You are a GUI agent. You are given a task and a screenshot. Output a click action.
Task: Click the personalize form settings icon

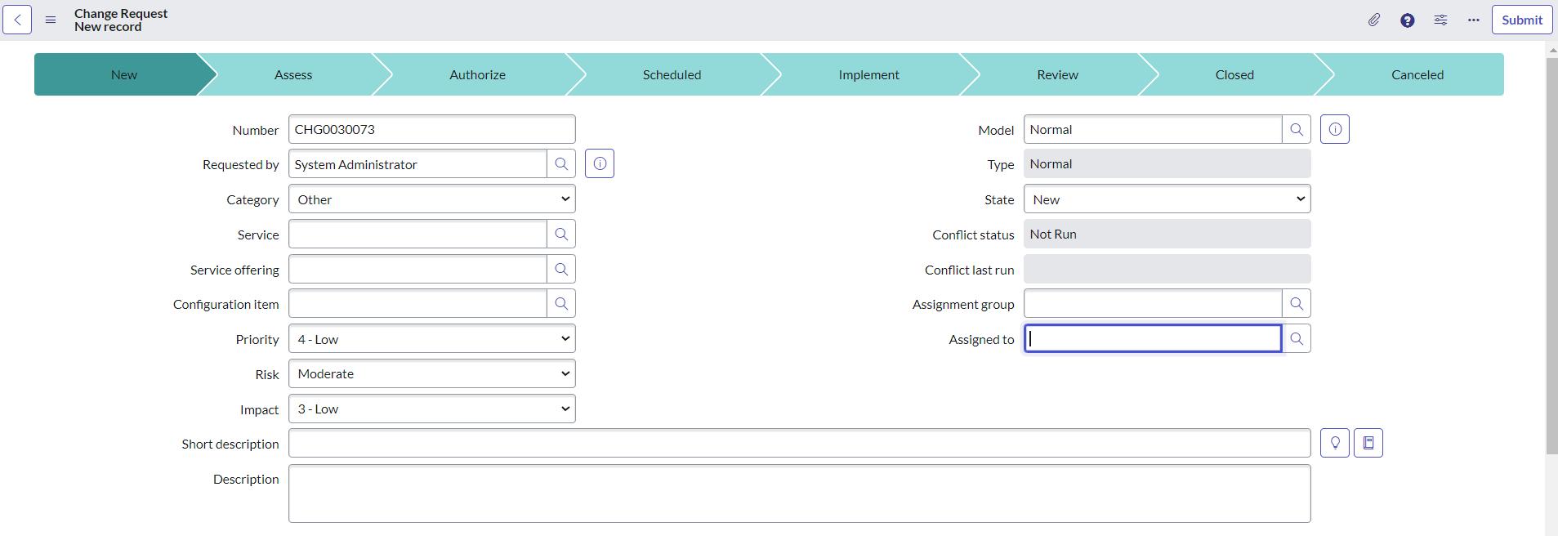pos(1440,20)
